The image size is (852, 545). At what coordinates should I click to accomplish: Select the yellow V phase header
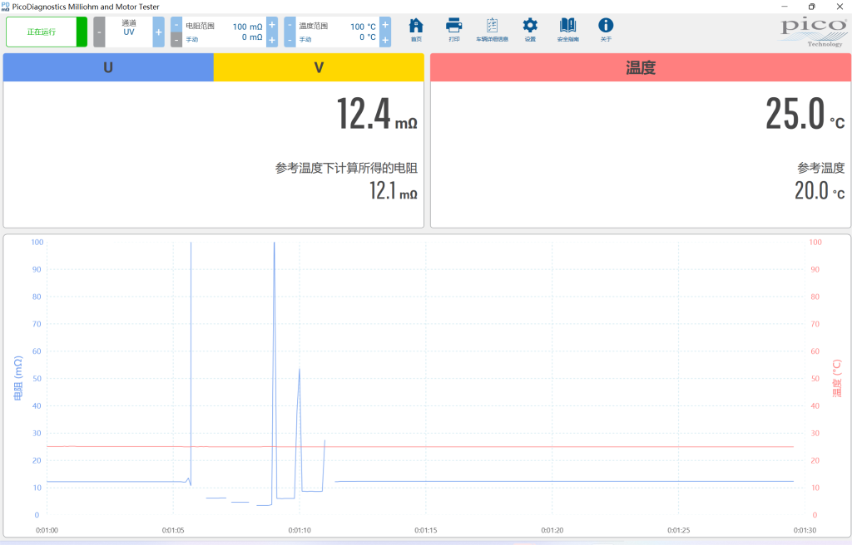pyautogui.click(x=319, y=67)
